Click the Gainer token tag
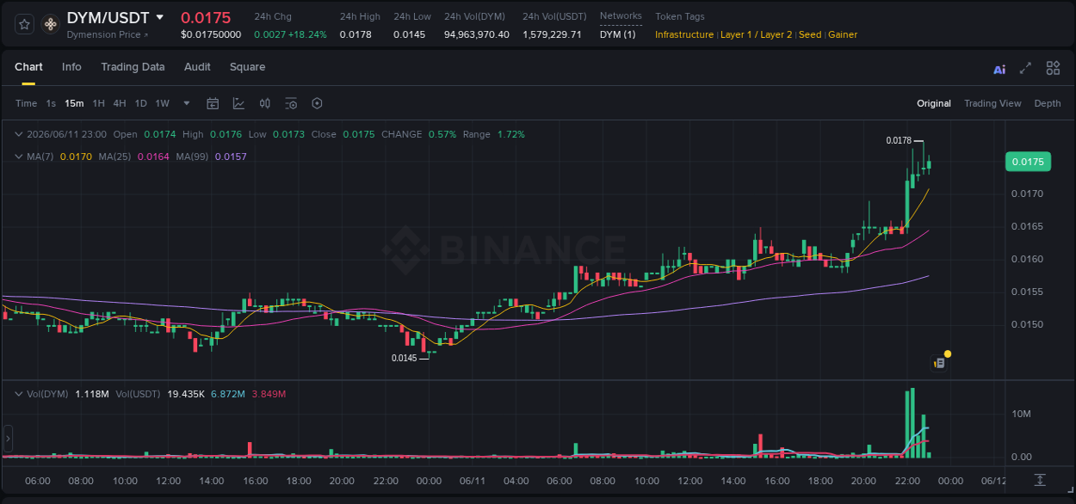Image resolution: width=1076 pixels, height=504 pixels. point(843,34)
